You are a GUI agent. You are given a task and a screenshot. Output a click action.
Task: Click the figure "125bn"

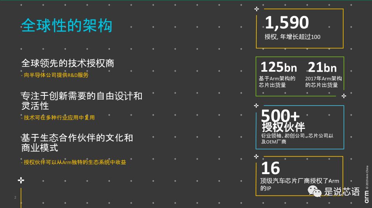(279, 67)
